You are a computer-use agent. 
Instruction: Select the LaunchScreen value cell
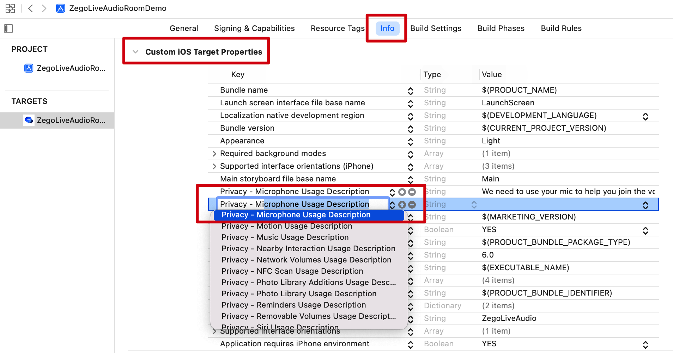tap(508, 103)
